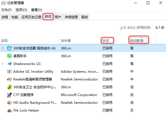
Task: Click the 高 impact of 桌面助手
Action: tap(132, 56)
